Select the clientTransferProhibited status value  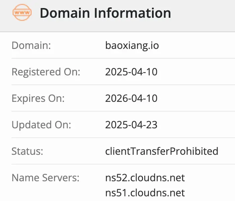(x=161, y=151)
